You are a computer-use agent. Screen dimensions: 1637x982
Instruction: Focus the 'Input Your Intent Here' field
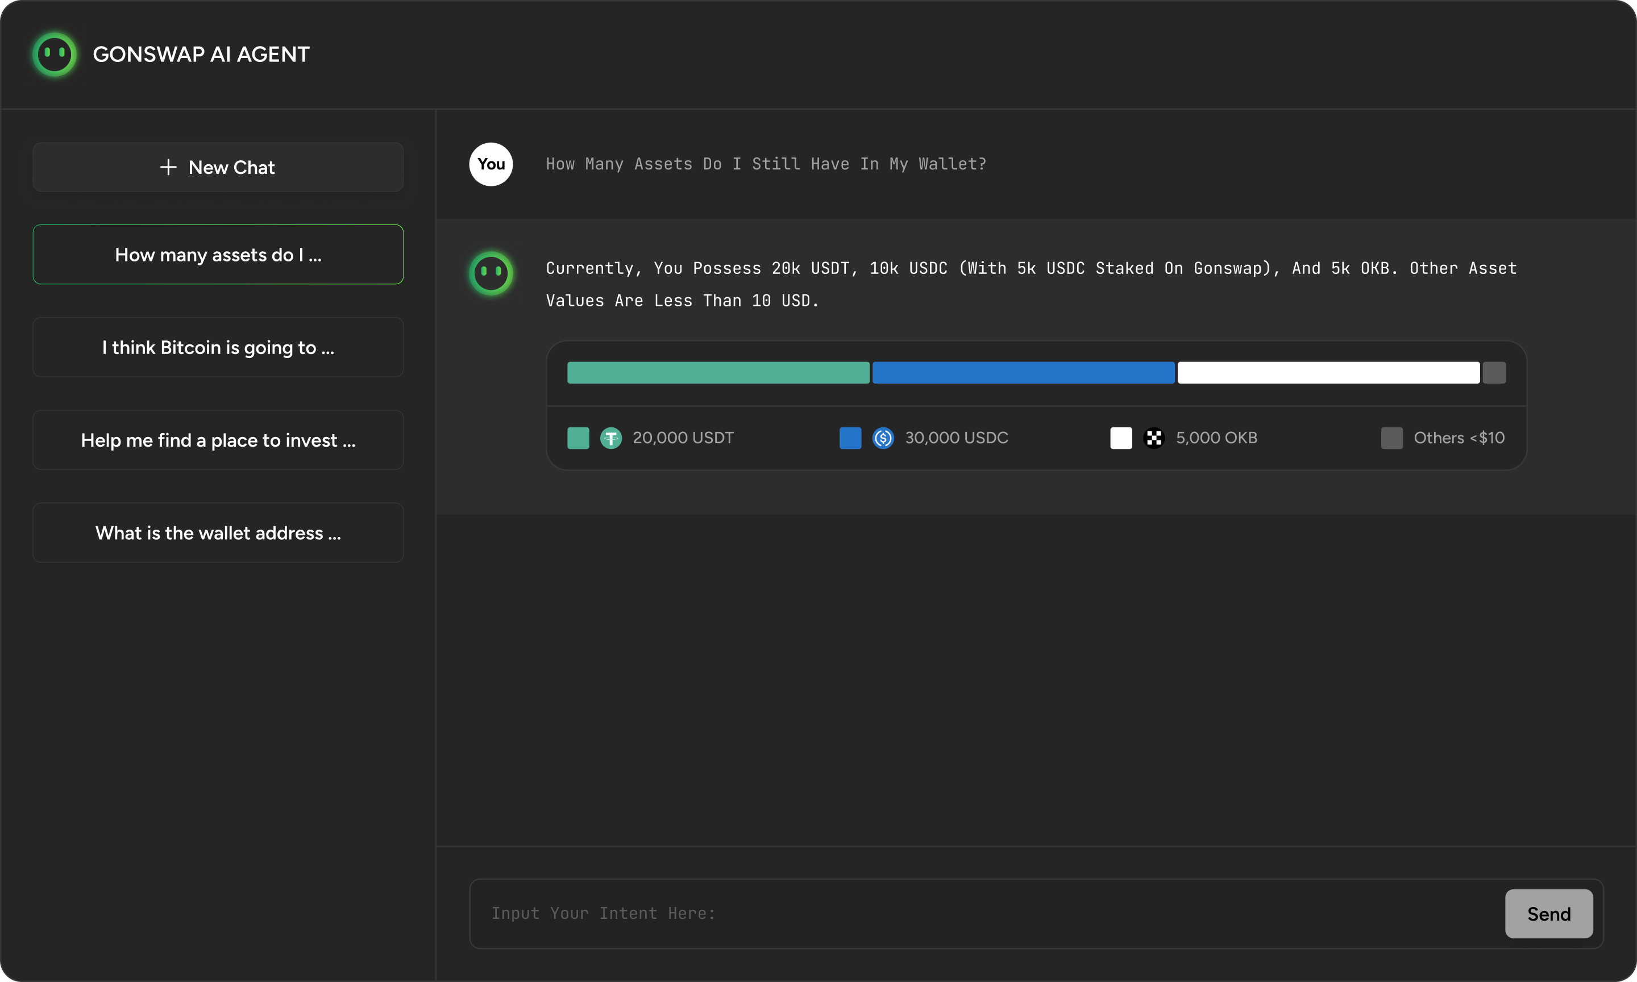986,914
